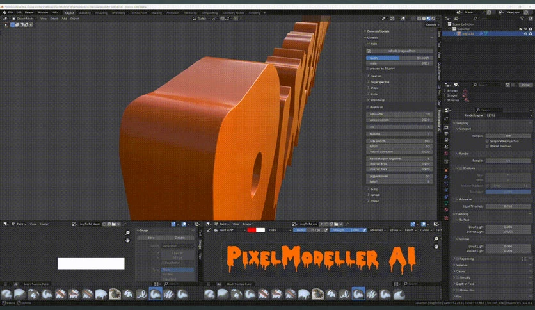Open the orange Object properties tab

point(446,170)
